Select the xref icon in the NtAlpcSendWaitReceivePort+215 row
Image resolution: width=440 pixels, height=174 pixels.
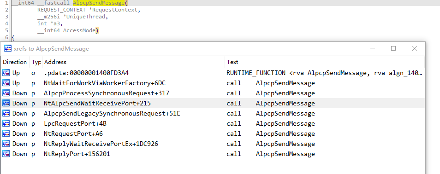click(6, 103)
